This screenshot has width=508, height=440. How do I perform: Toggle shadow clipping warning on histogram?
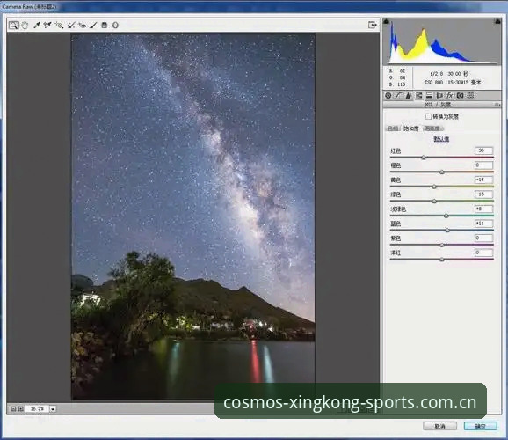(x=386, y=22)
